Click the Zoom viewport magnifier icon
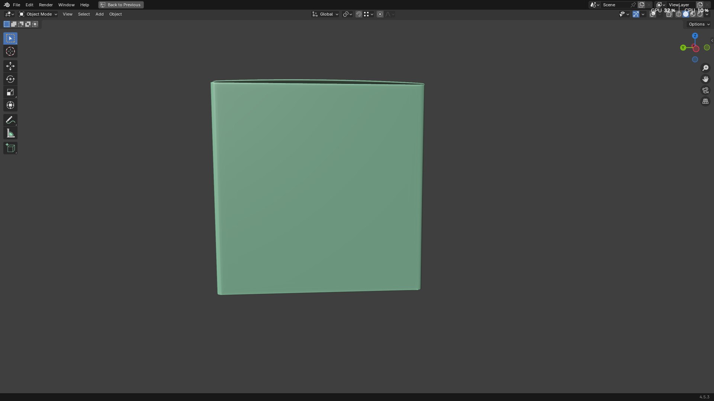Screen dimensions: 714x401 (x=705, y=68)
